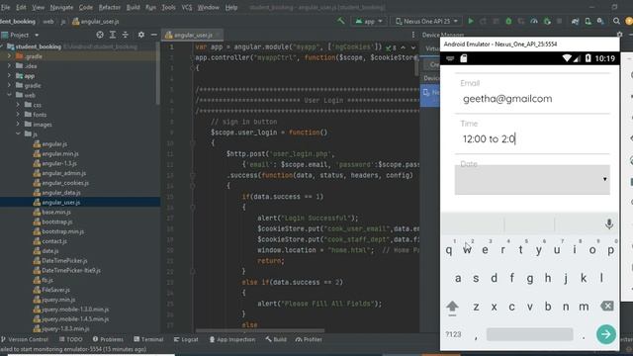The width and height of the screenshot is (633, 356).
Task: Tap the keyboard backspace key
Action: click(x=606, y=306)
